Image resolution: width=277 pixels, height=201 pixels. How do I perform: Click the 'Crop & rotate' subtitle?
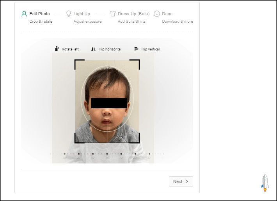(x=41, y=22)
